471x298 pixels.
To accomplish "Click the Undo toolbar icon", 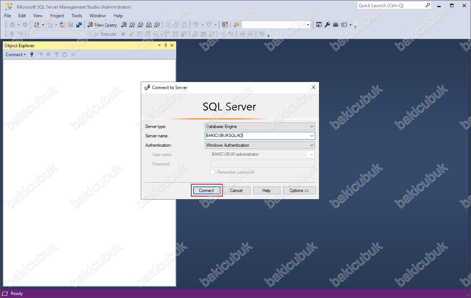I will point(195,25).
